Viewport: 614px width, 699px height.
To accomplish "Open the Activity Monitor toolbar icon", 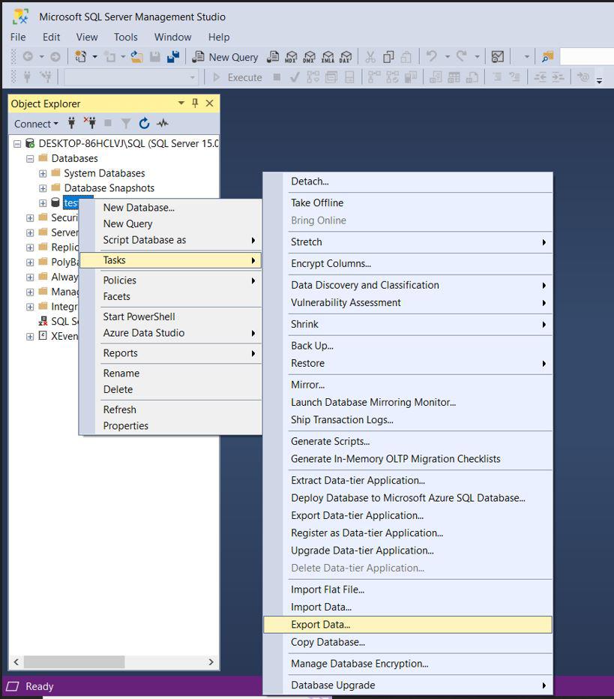I will [x=497, y=56].
